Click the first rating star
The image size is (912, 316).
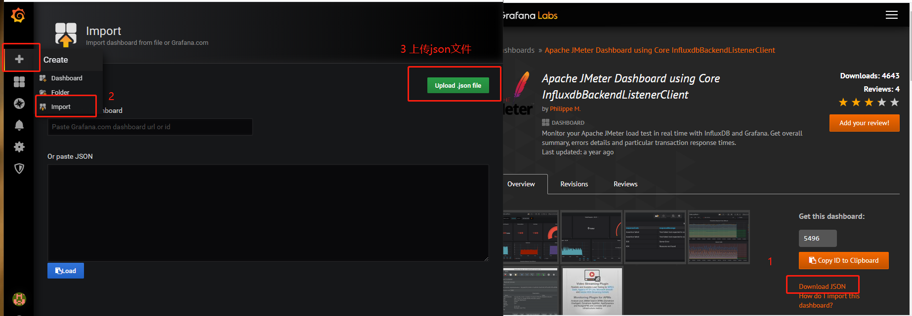click(x=843, y=102)
